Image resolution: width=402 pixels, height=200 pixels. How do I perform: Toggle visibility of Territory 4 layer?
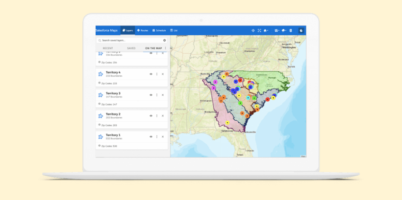pos(151,74)
